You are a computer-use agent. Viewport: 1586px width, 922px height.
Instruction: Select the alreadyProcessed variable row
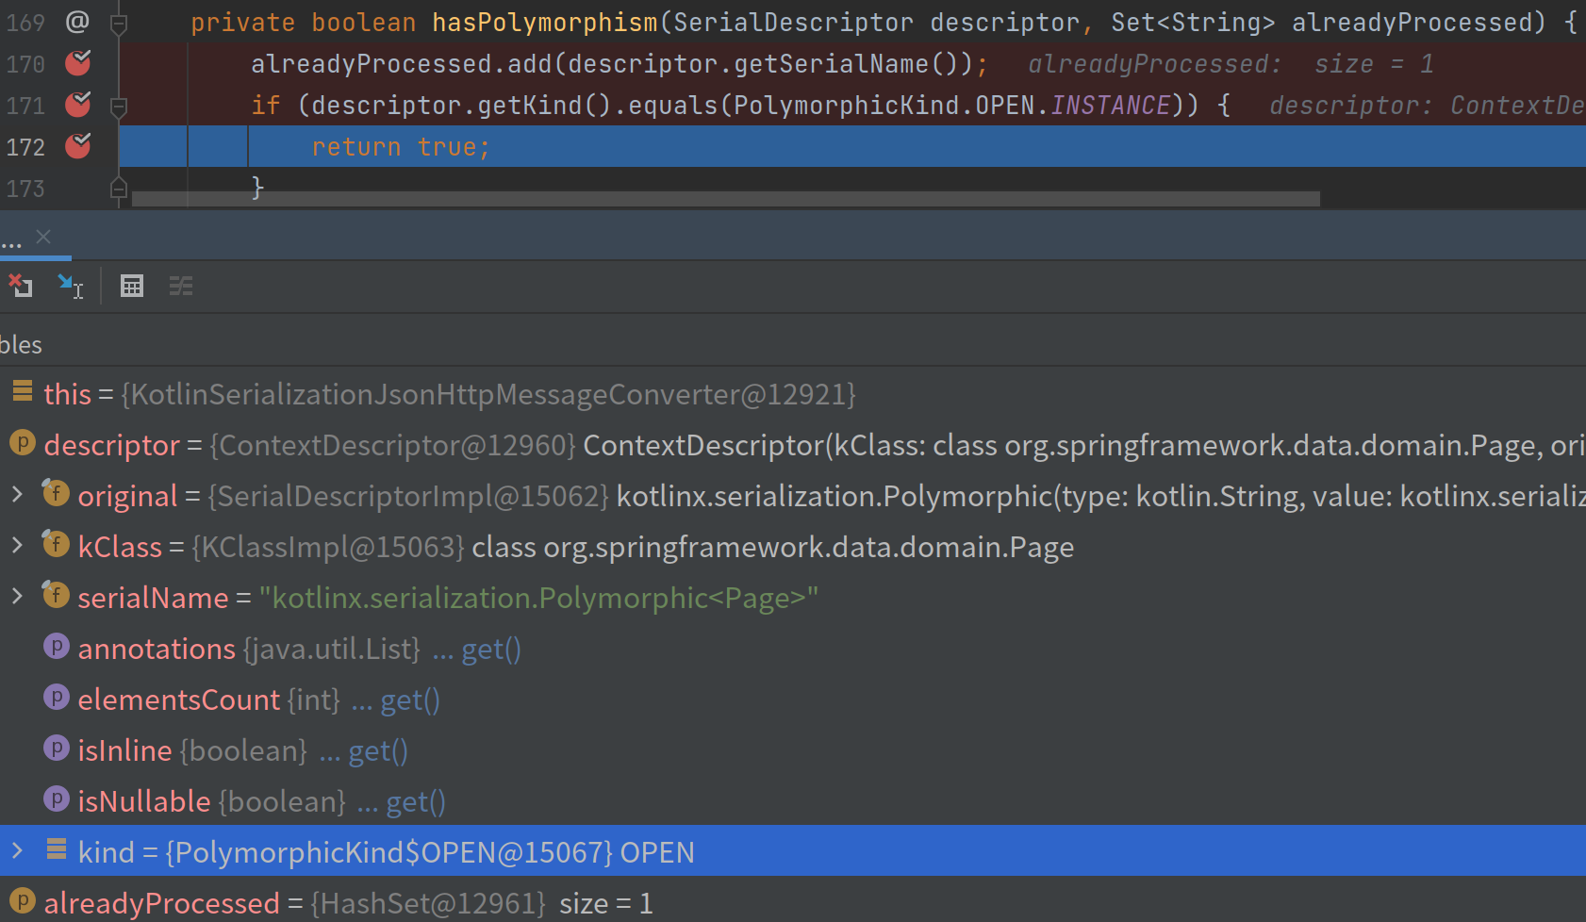793,903
